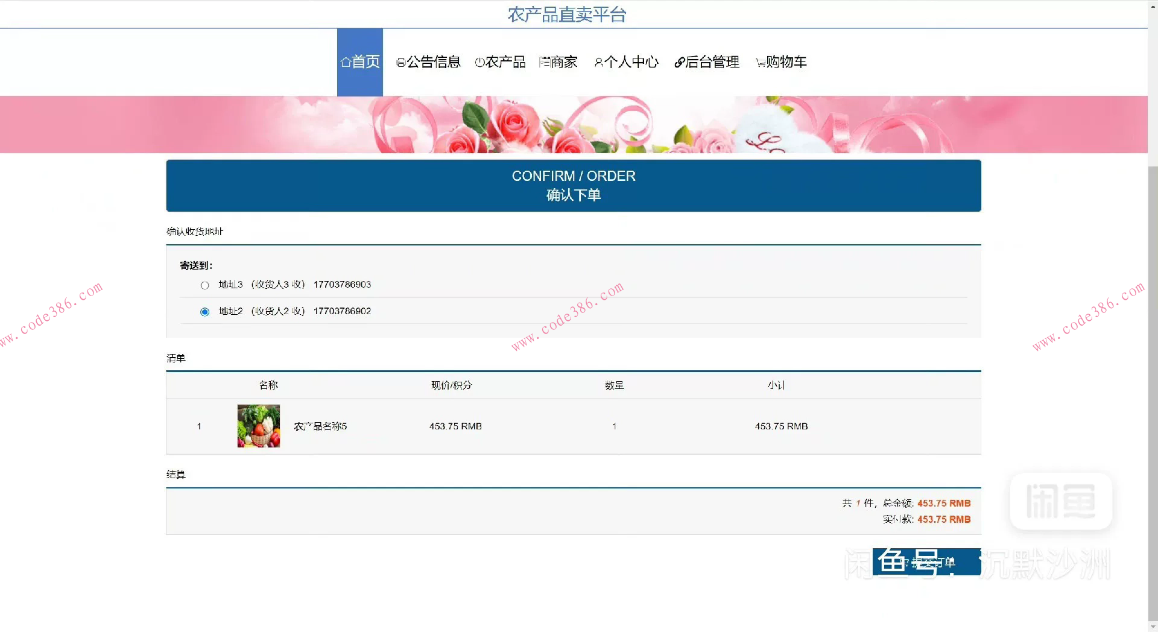
Task: Open the 公告信息 announcements link
Action: coord(433,62)
